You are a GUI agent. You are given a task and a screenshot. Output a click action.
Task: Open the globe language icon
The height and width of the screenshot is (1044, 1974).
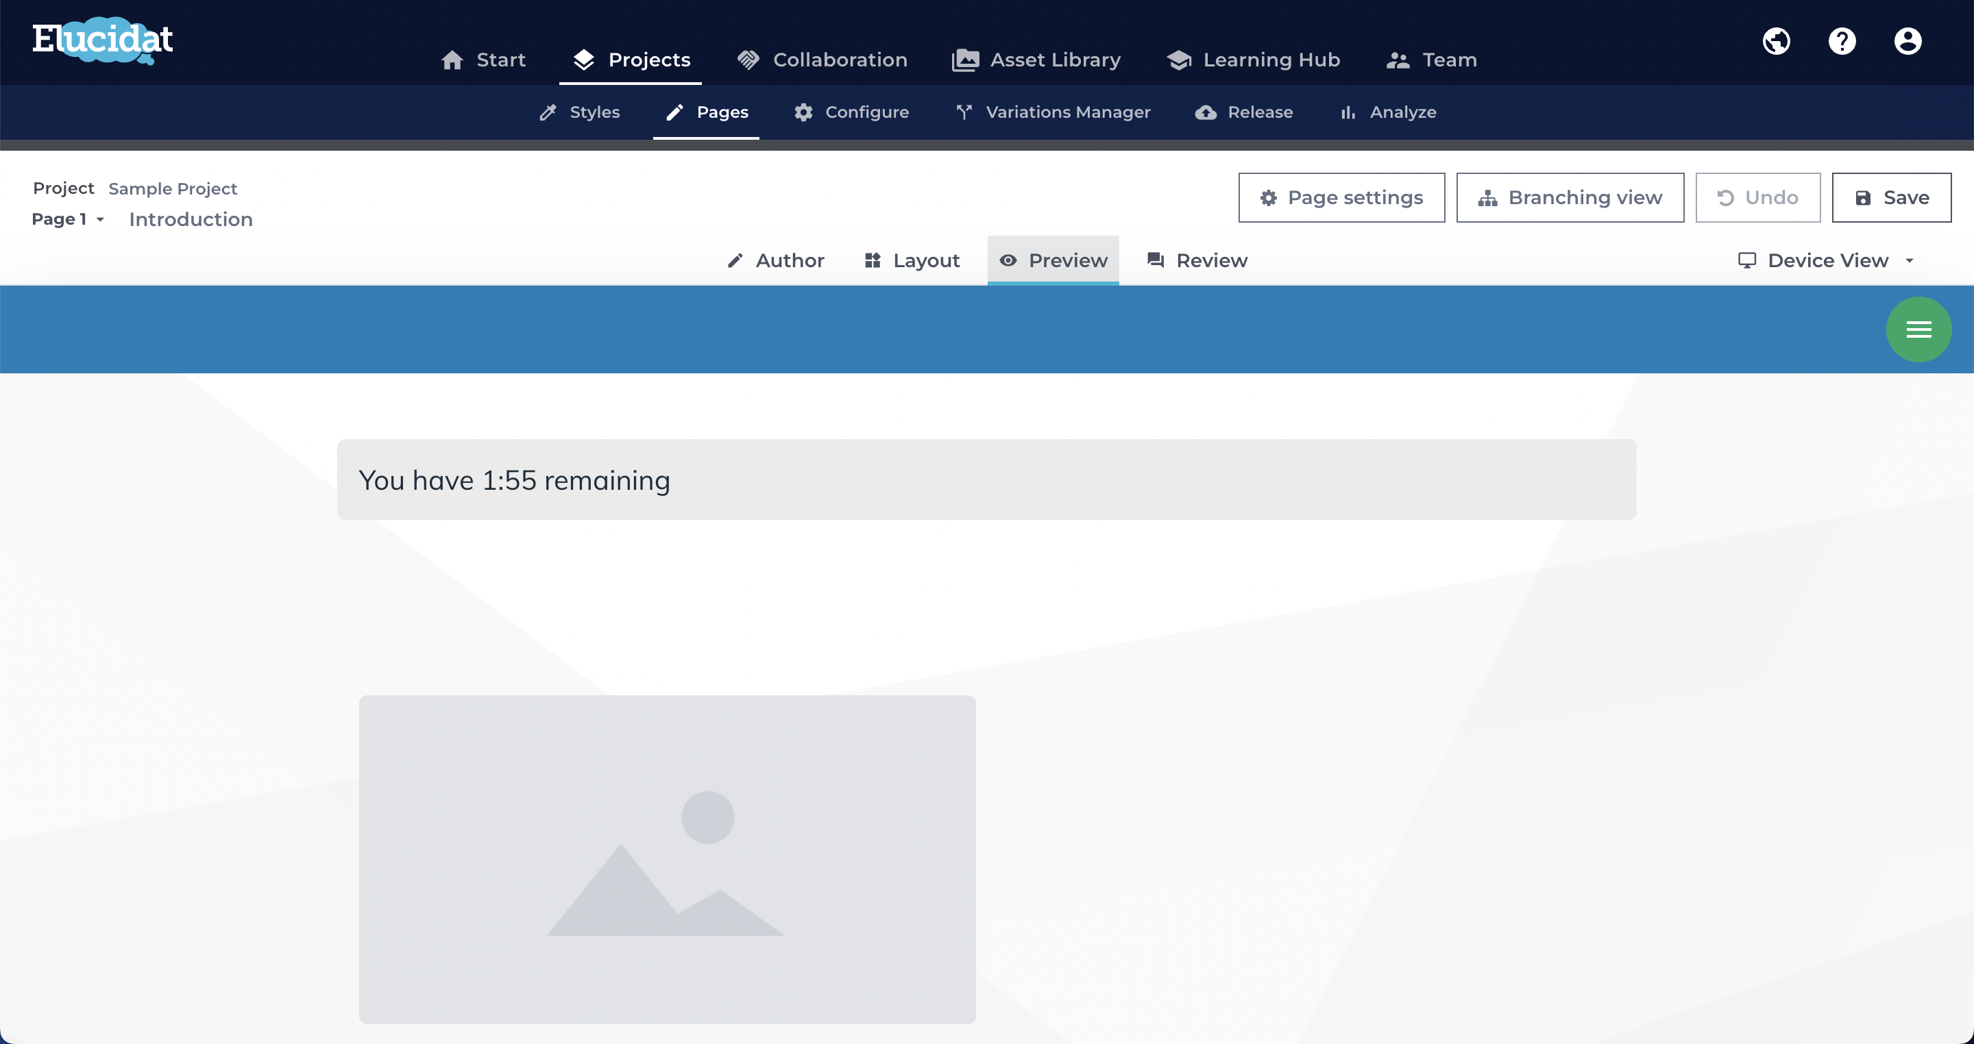[1777, 40]
